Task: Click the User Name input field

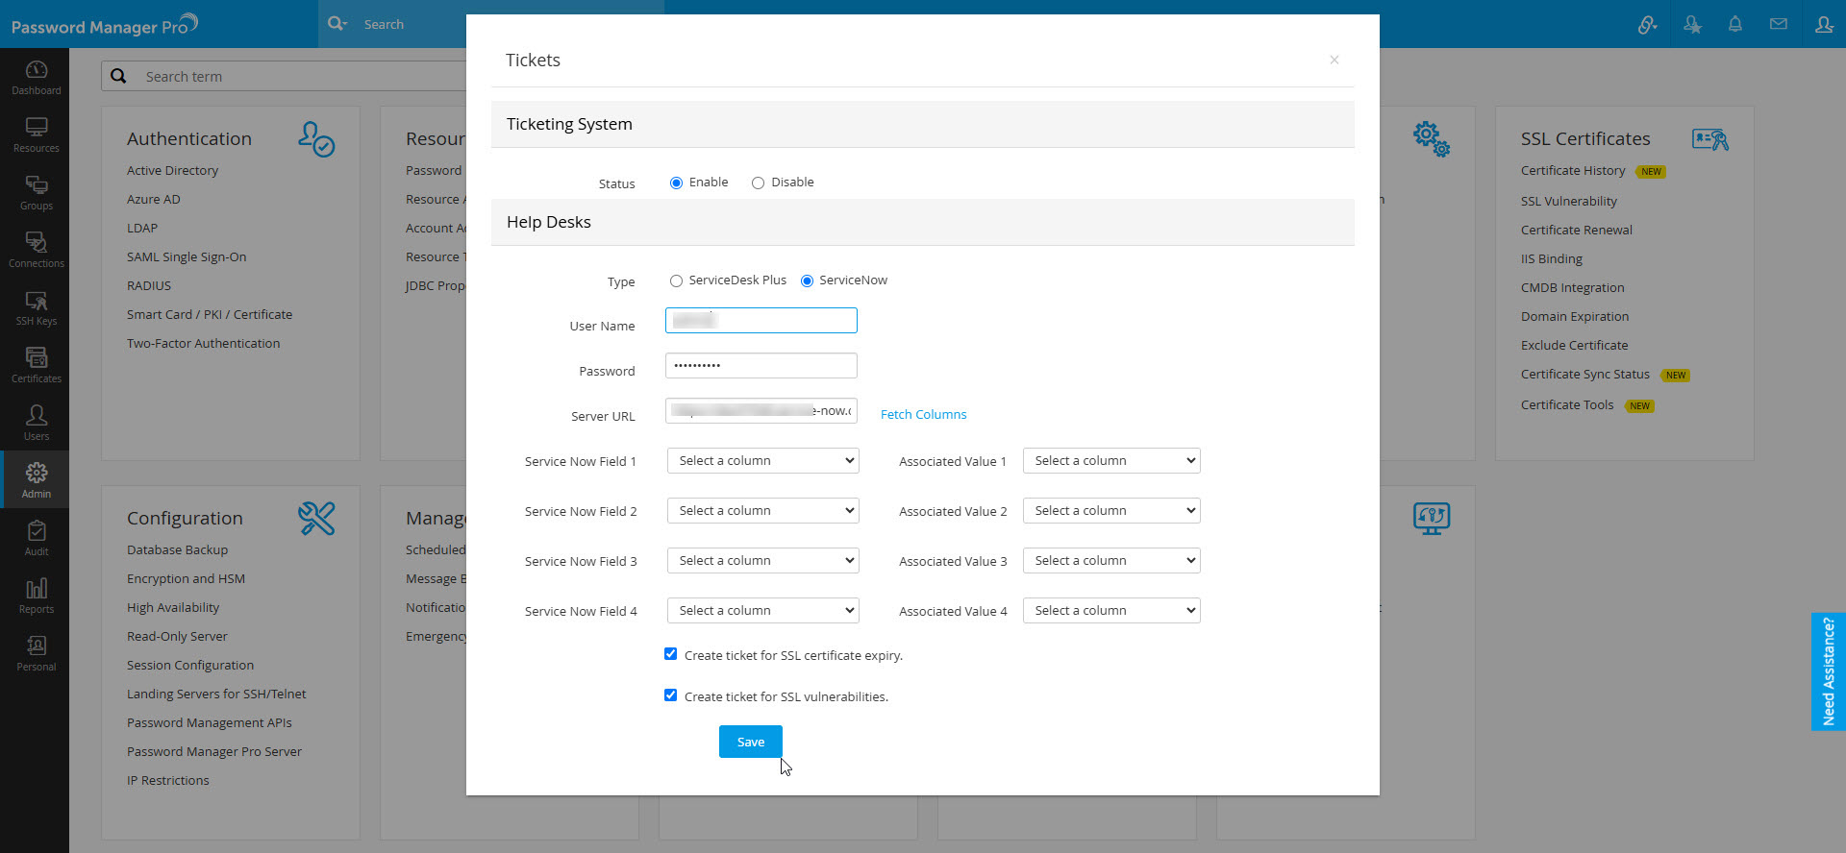Action: point(761,321)
